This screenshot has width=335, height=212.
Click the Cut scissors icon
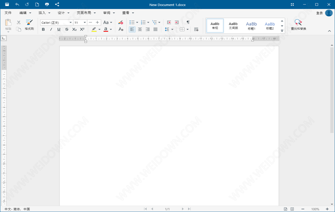coord(19,22)
